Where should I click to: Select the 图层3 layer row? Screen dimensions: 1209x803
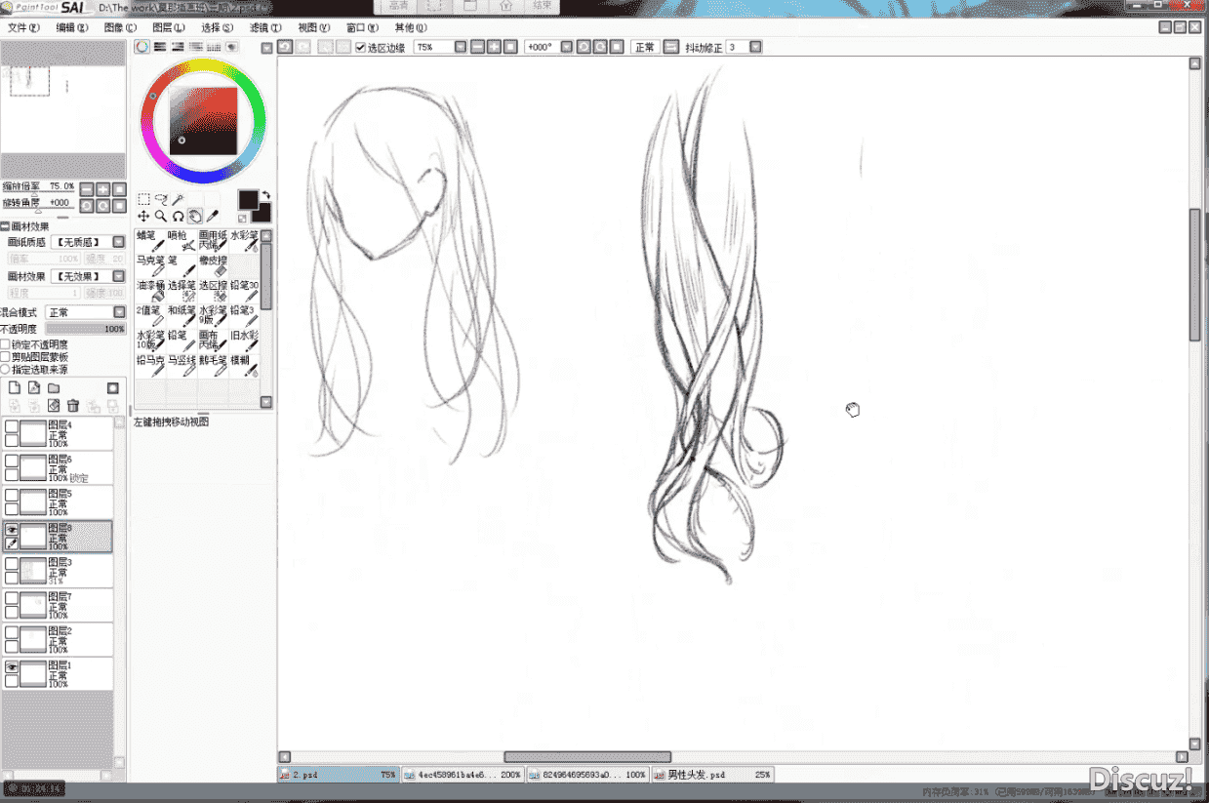[57, 571]
